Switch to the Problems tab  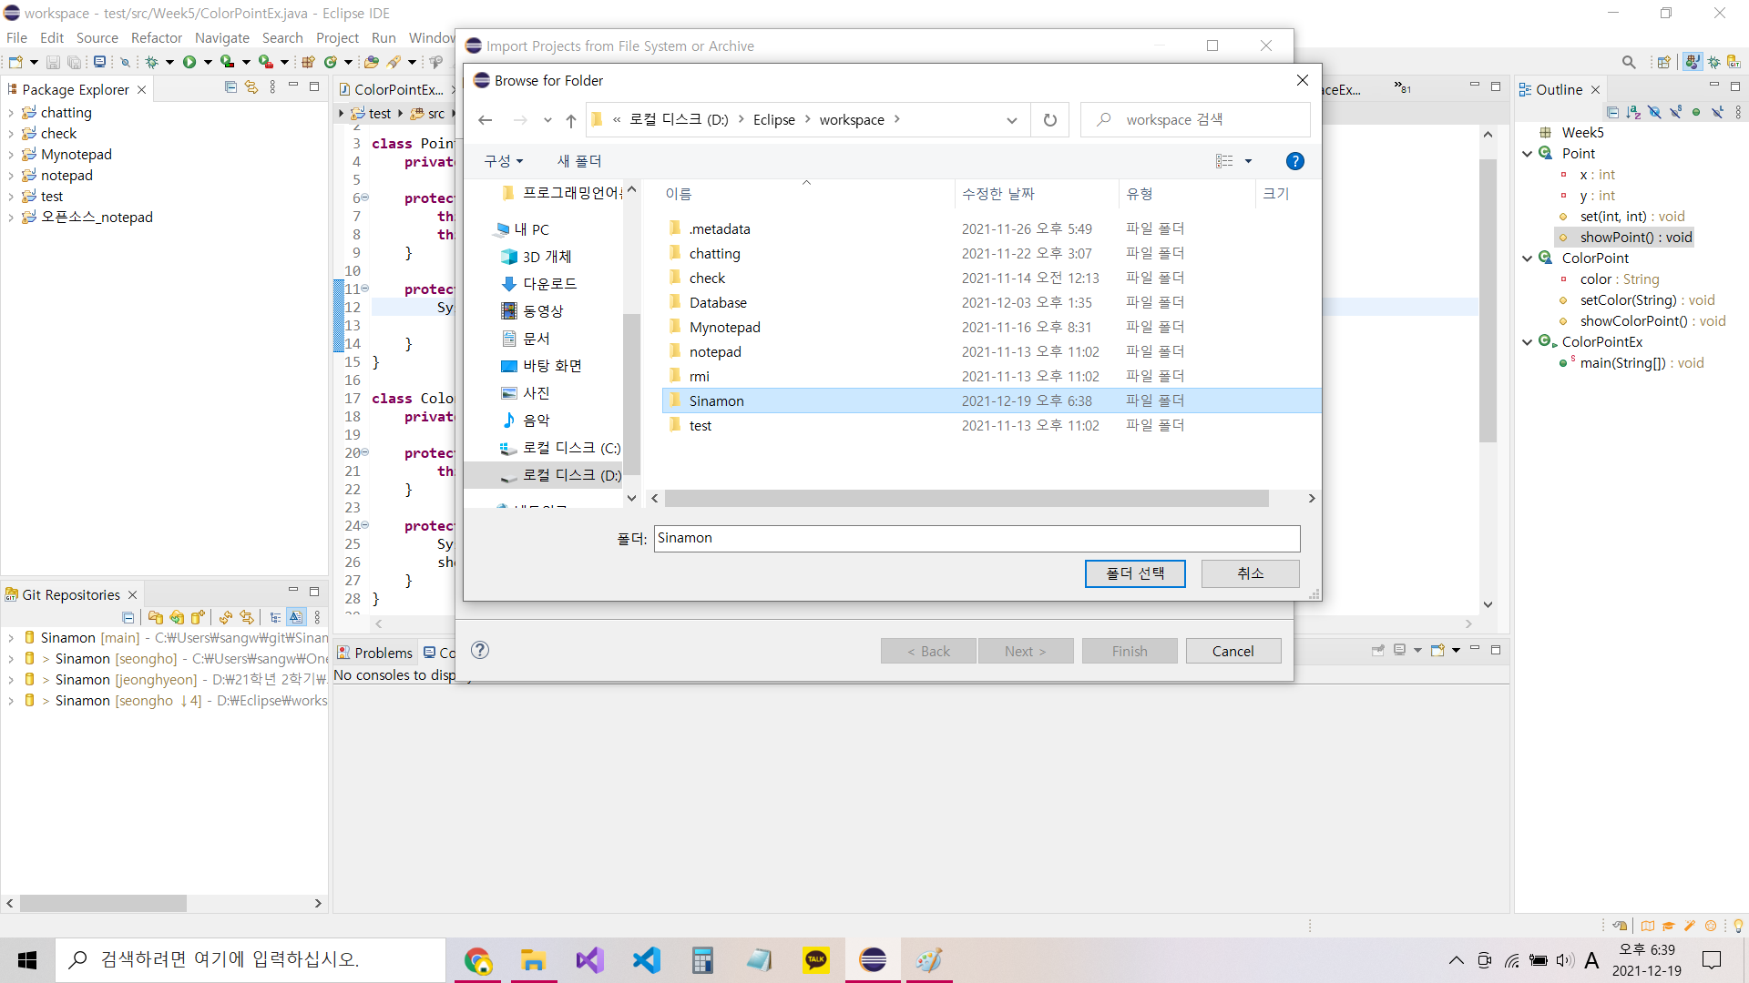pos(375,653)
